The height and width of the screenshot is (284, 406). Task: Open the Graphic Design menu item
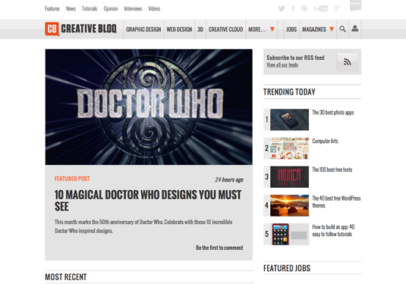[x=143, y=30]
